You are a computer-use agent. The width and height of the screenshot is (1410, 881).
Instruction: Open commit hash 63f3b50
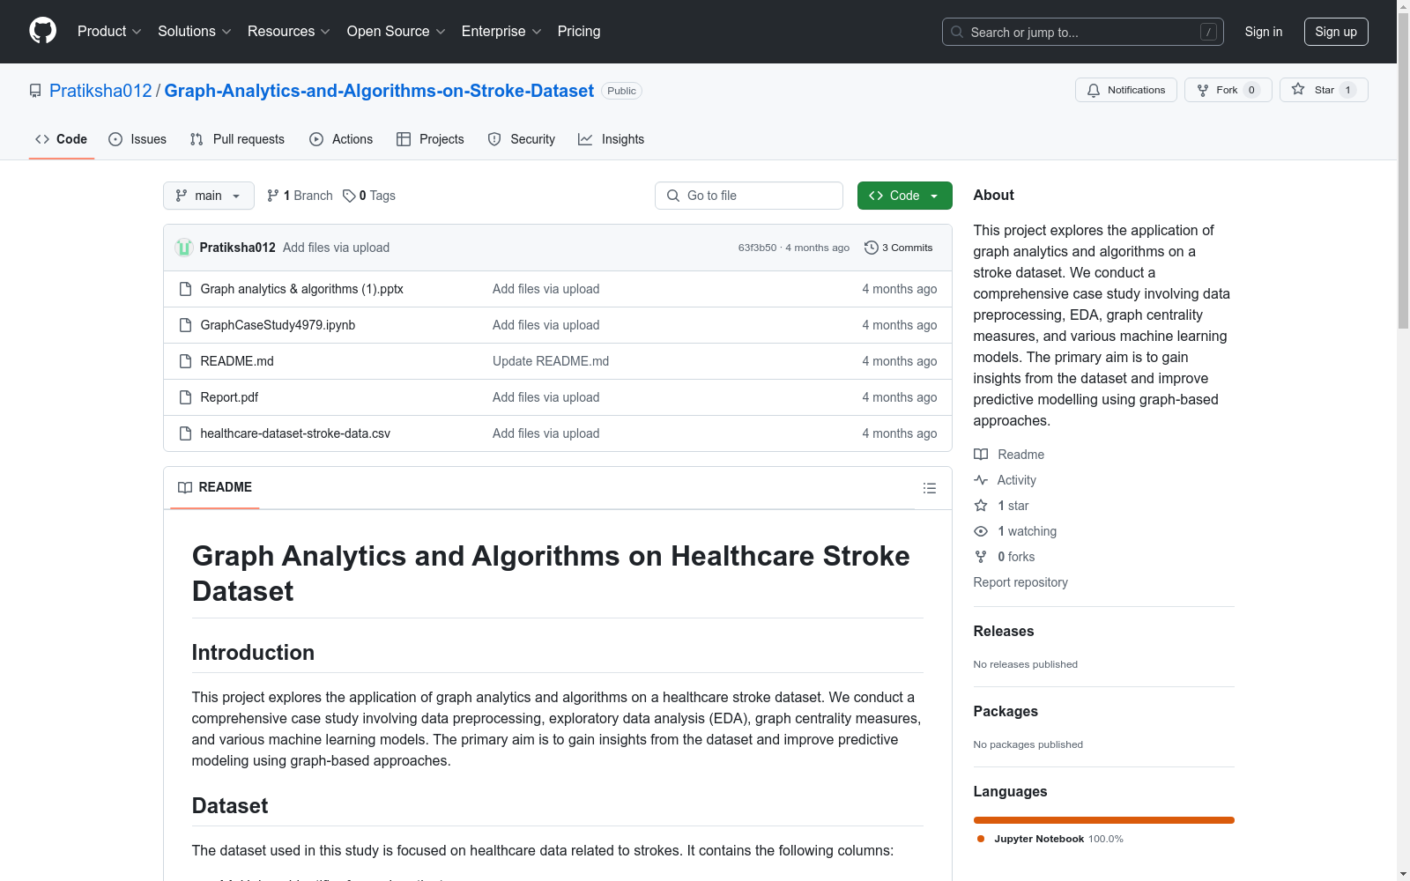[757, 248]
